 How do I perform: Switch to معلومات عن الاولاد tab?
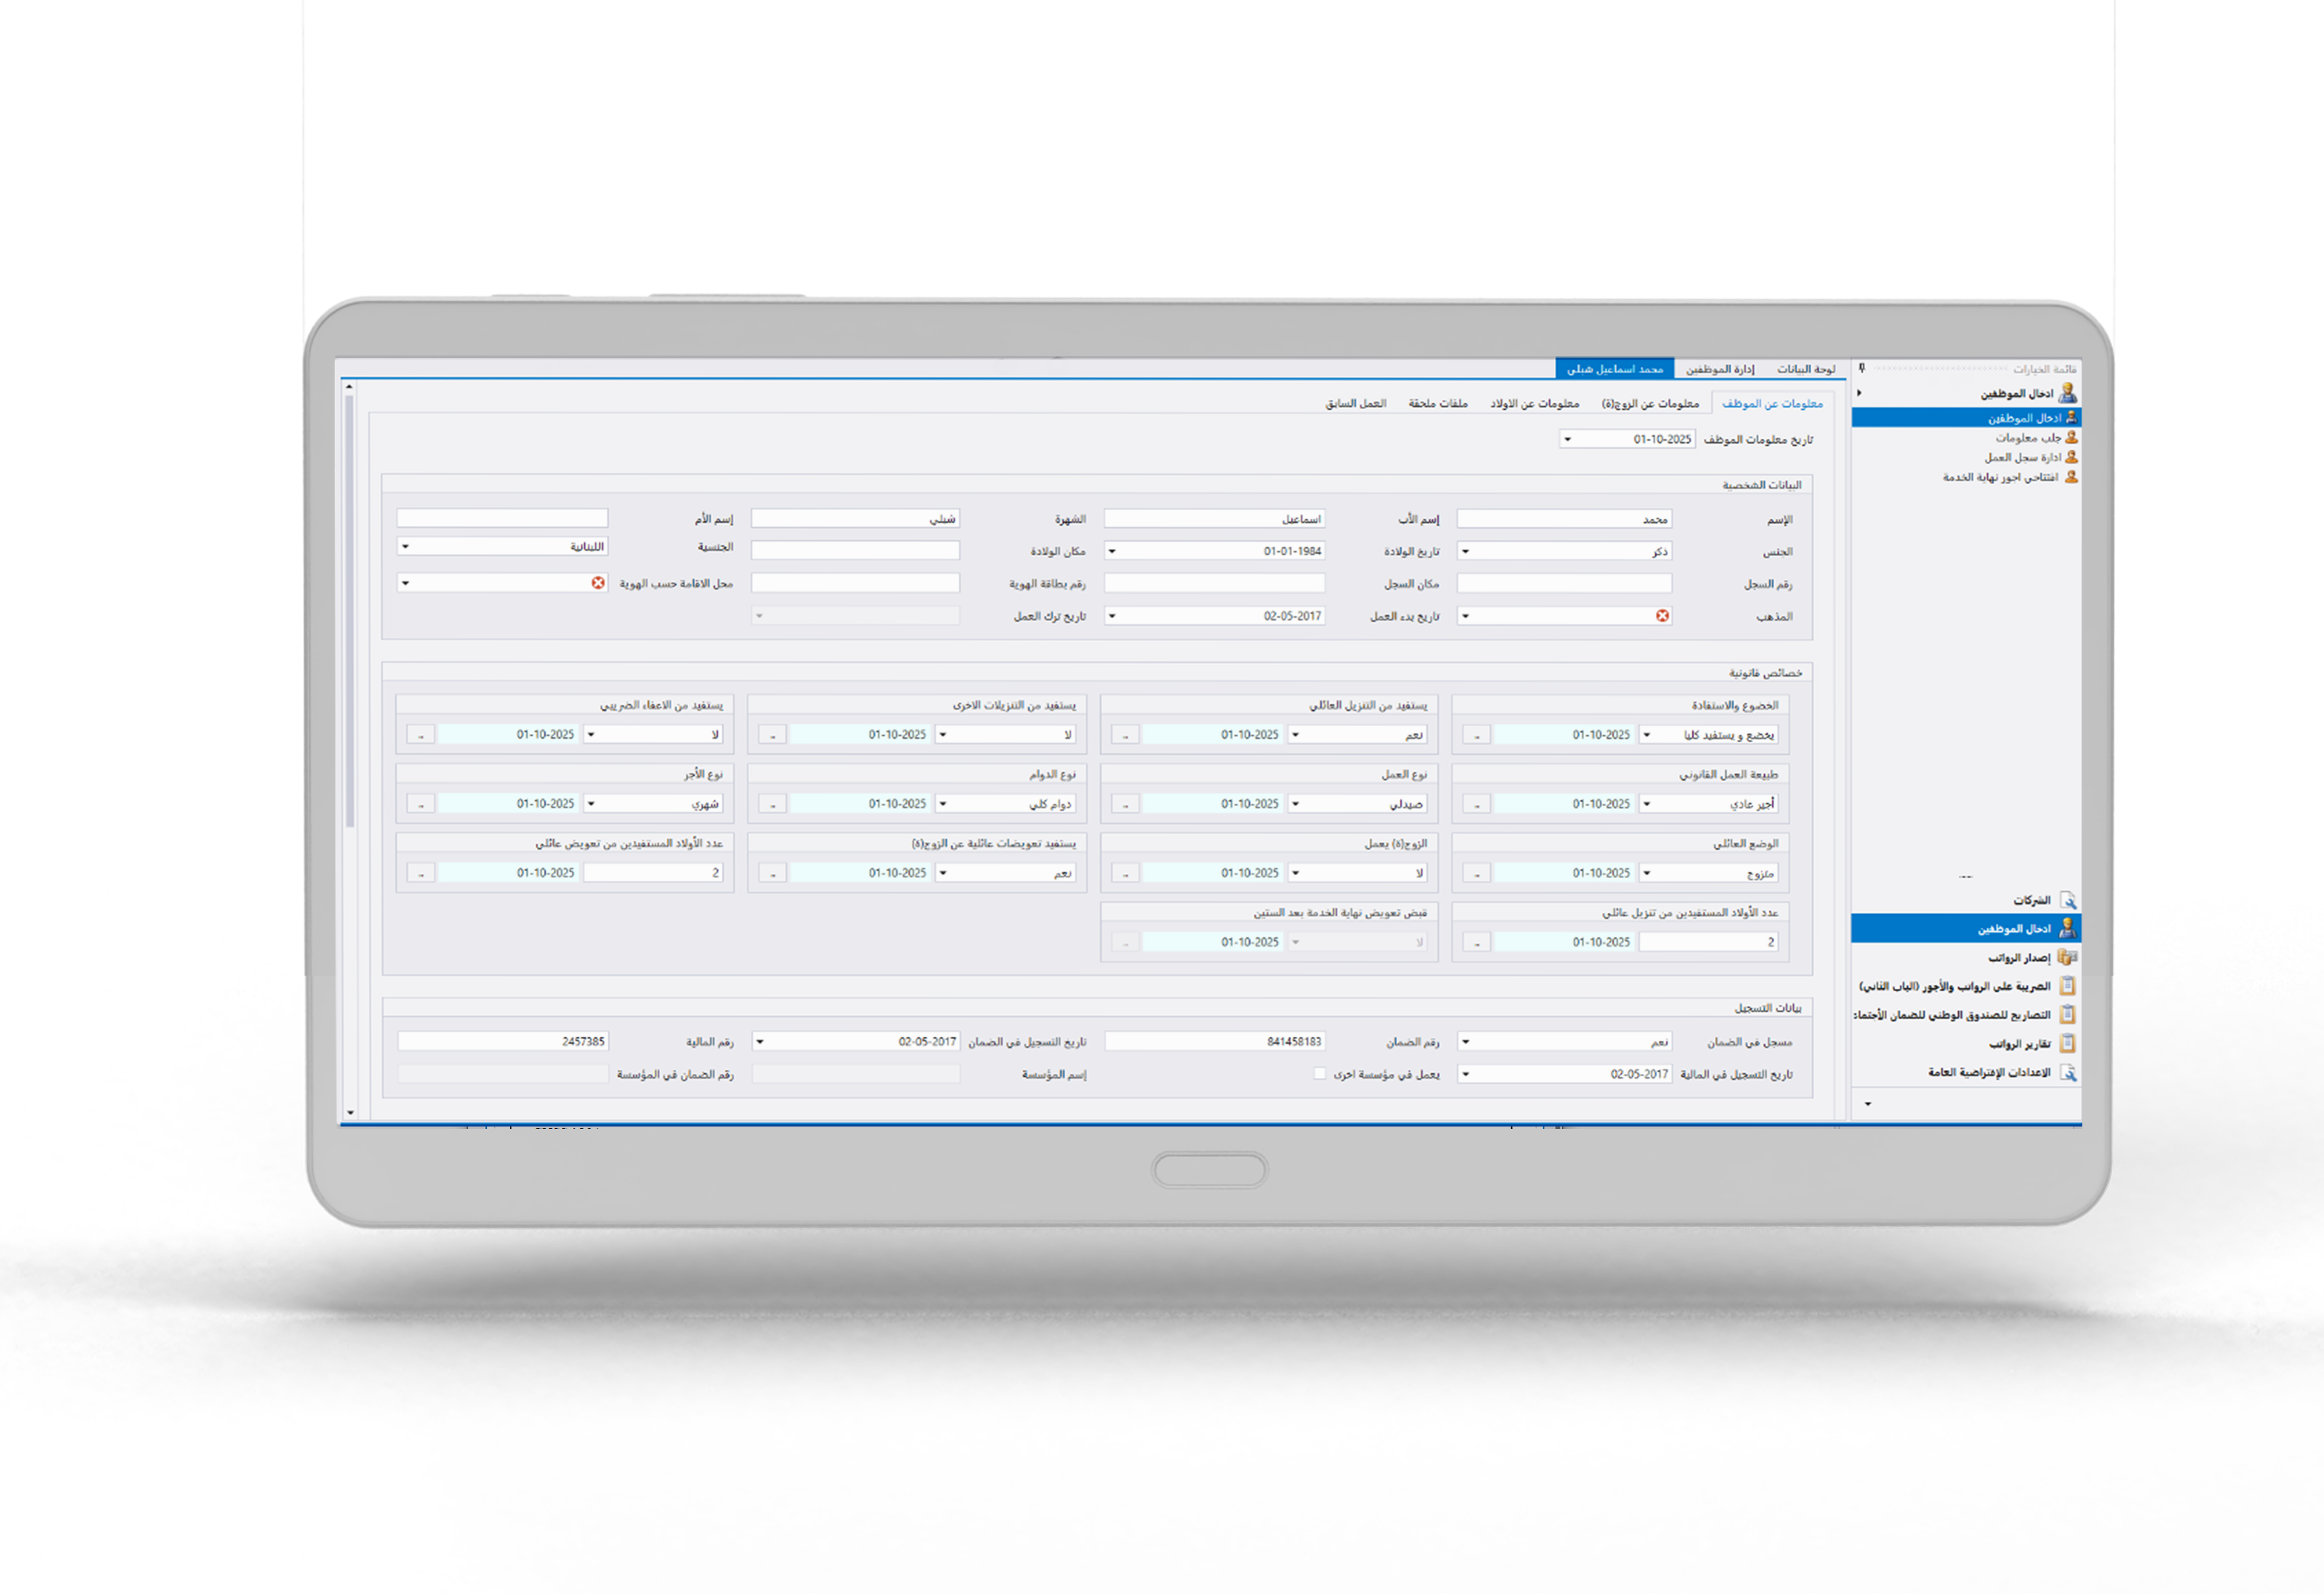tap(1534, 404)
